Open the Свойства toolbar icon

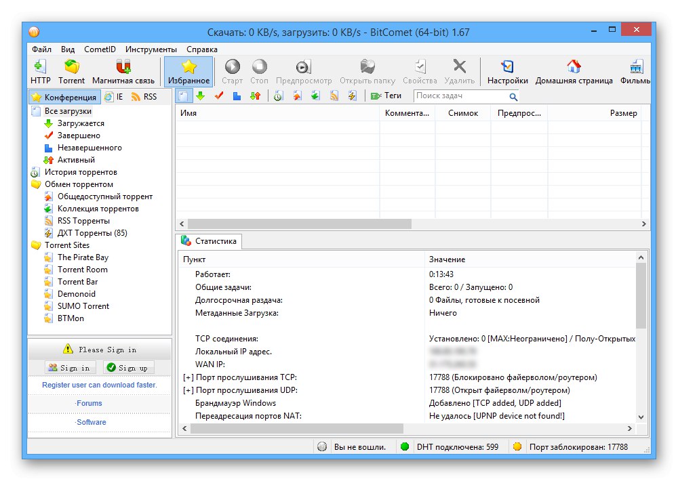coord(420,67)
